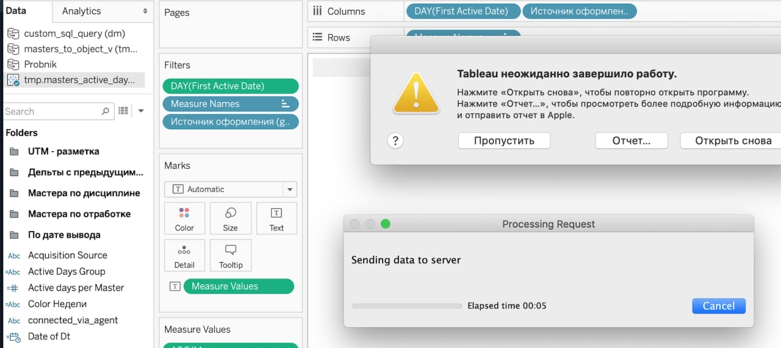The image size is (781, 348).
Task: Click the sort icon on Measure Names pill
Action: 285,104
